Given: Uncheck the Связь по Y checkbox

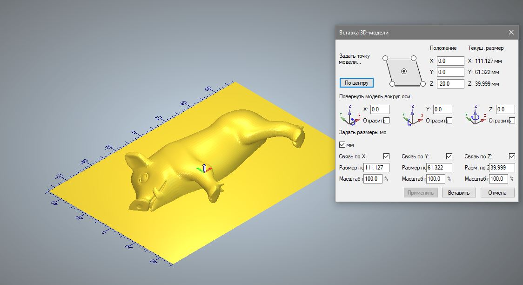Looking at the screenshot, I should [x=449, y=156].
